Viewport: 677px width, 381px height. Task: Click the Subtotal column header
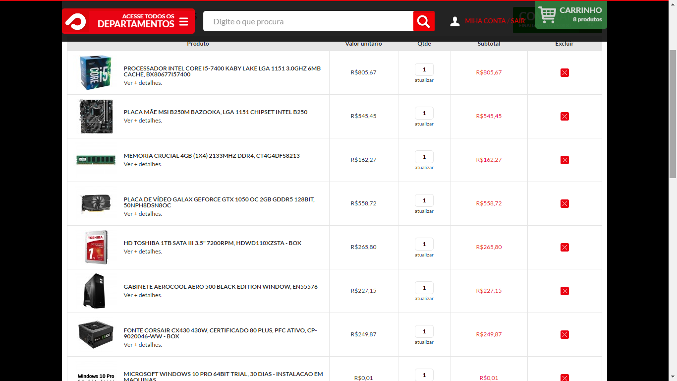(x=489, y=44)
